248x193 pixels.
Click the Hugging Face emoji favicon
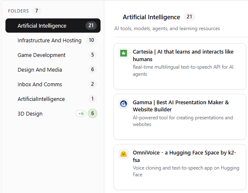click(x=124, y=154)
